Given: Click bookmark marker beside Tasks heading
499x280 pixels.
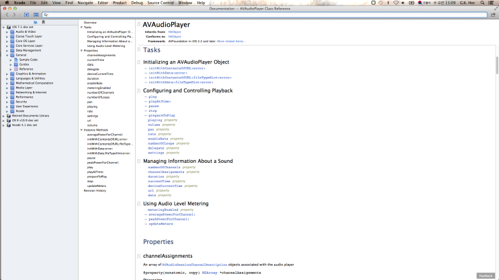Looking at the screenshot, I should click(x=139, y=50).
